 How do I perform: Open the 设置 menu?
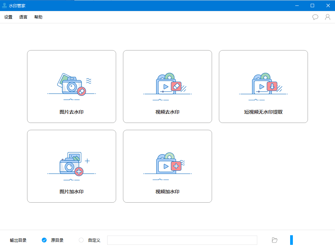(x=8, y=17)
